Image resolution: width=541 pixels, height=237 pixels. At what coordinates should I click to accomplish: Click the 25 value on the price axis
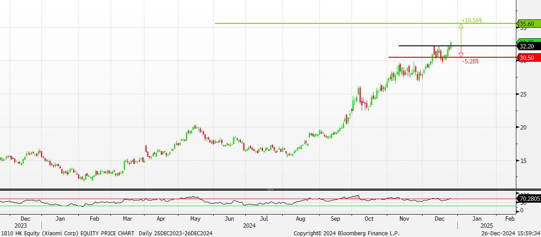pyautogui.click(x=523, y=94)
